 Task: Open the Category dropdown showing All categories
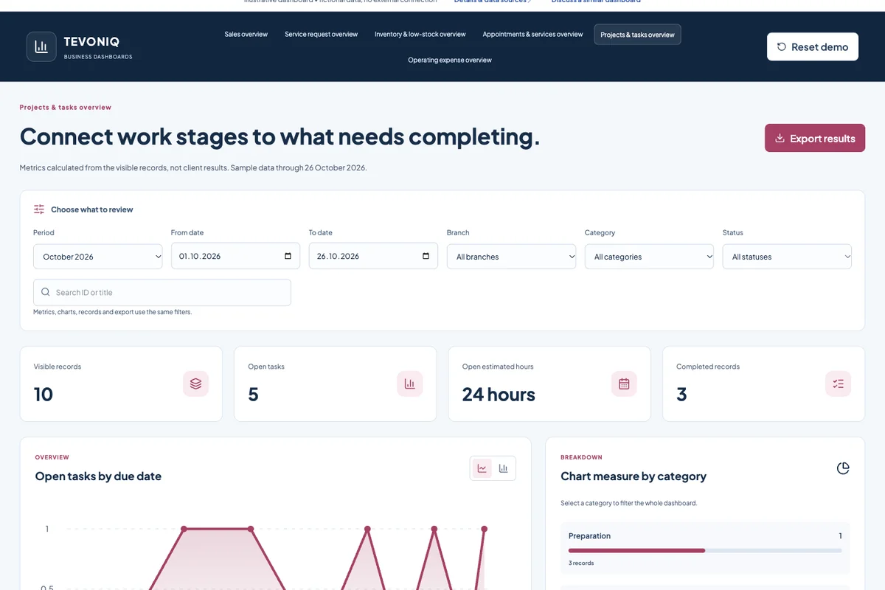649,257
